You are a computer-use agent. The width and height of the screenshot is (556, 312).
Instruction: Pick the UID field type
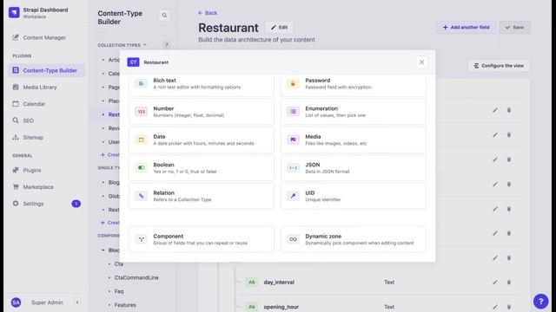[x=354, y=196]
